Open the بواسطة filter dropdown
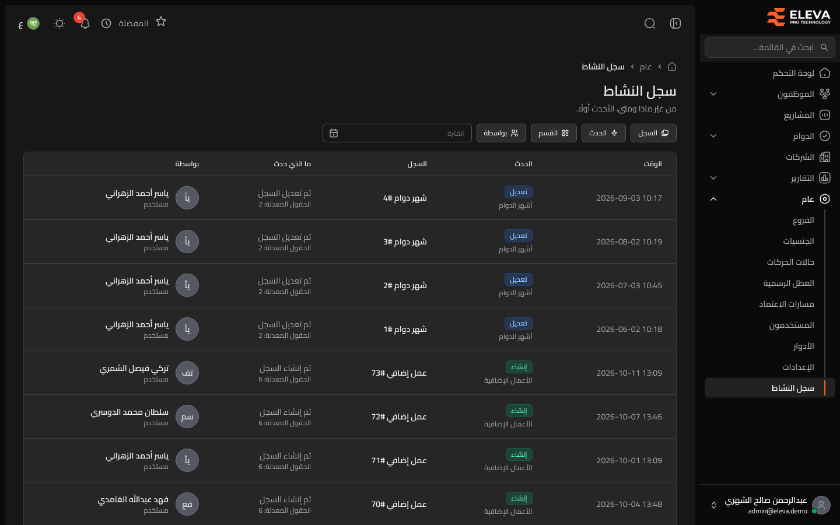 501,133
